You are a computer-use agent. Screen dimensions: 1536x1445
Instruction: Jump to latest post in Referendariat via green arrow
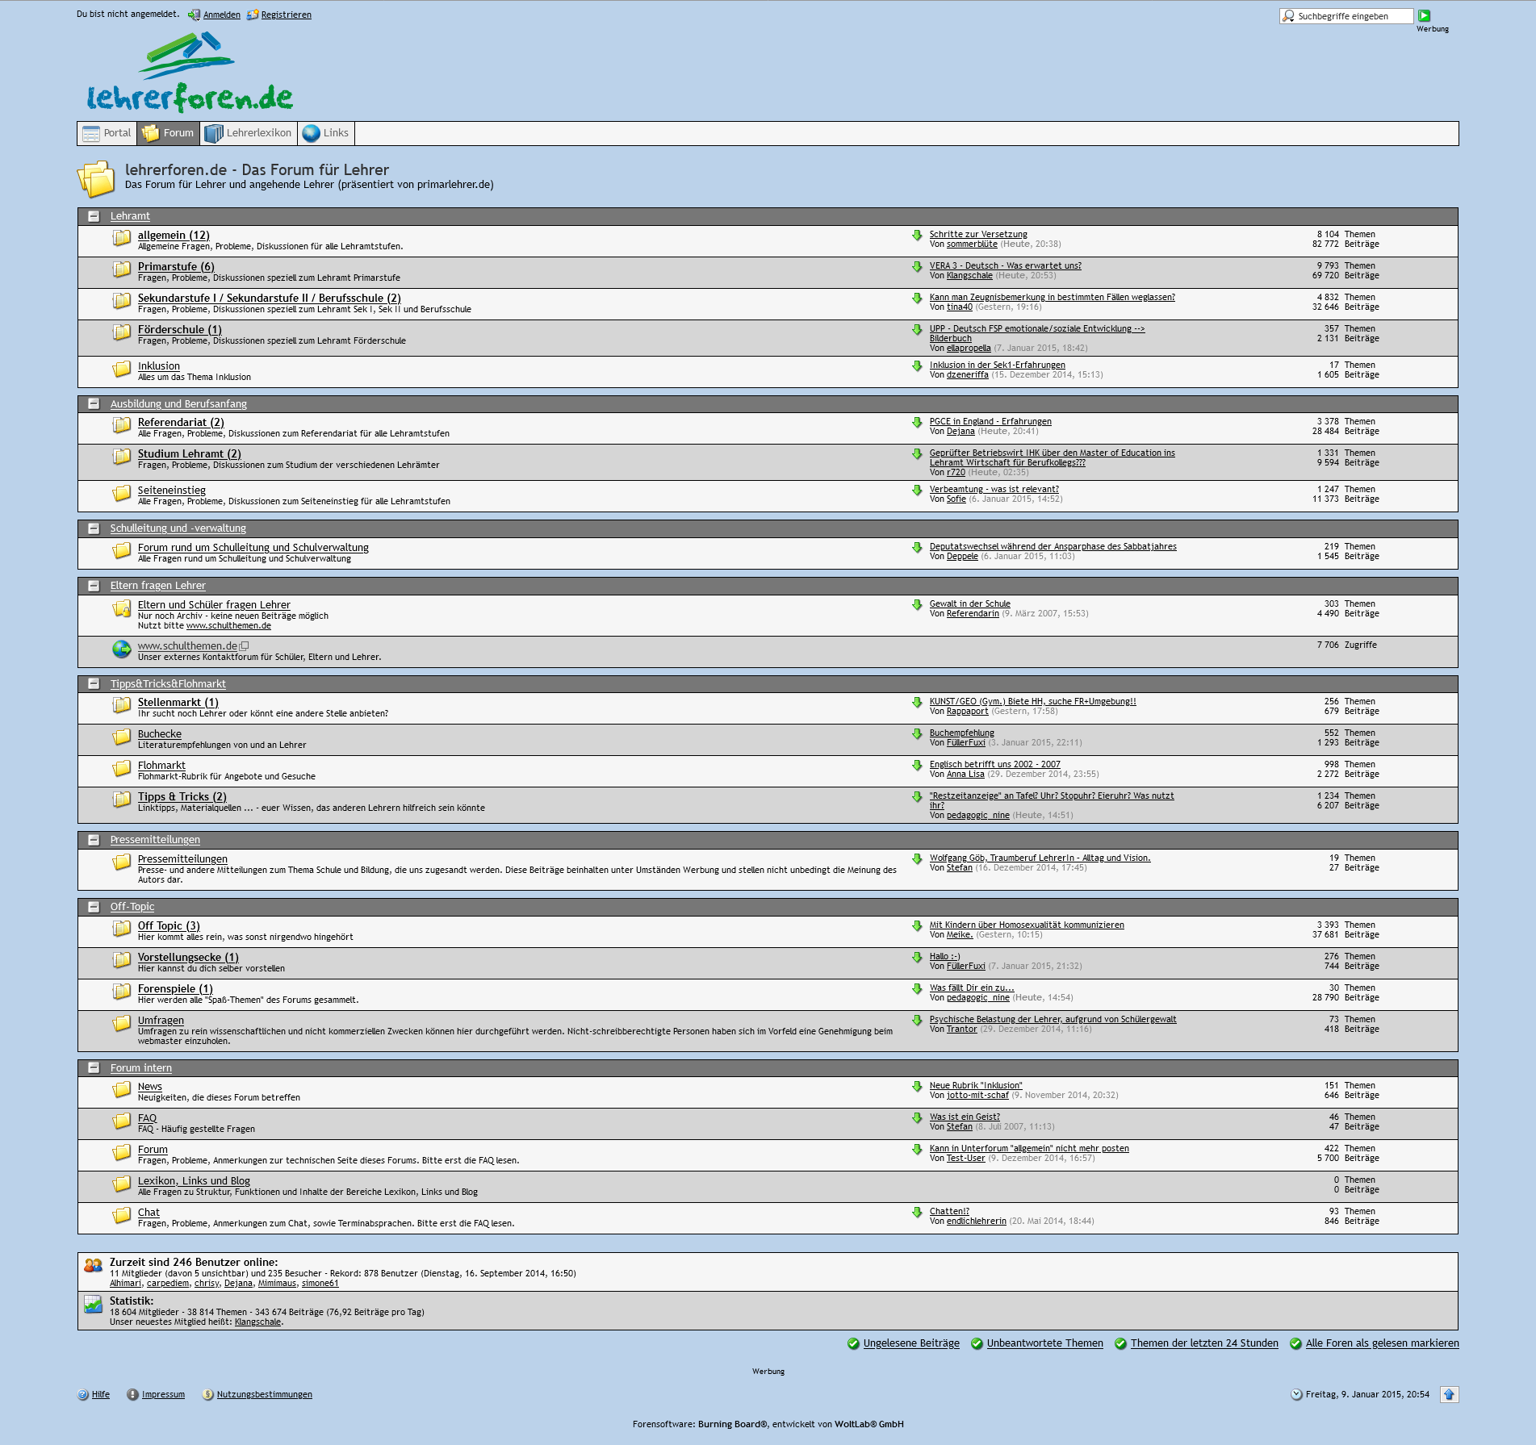[x=917, y=423]
